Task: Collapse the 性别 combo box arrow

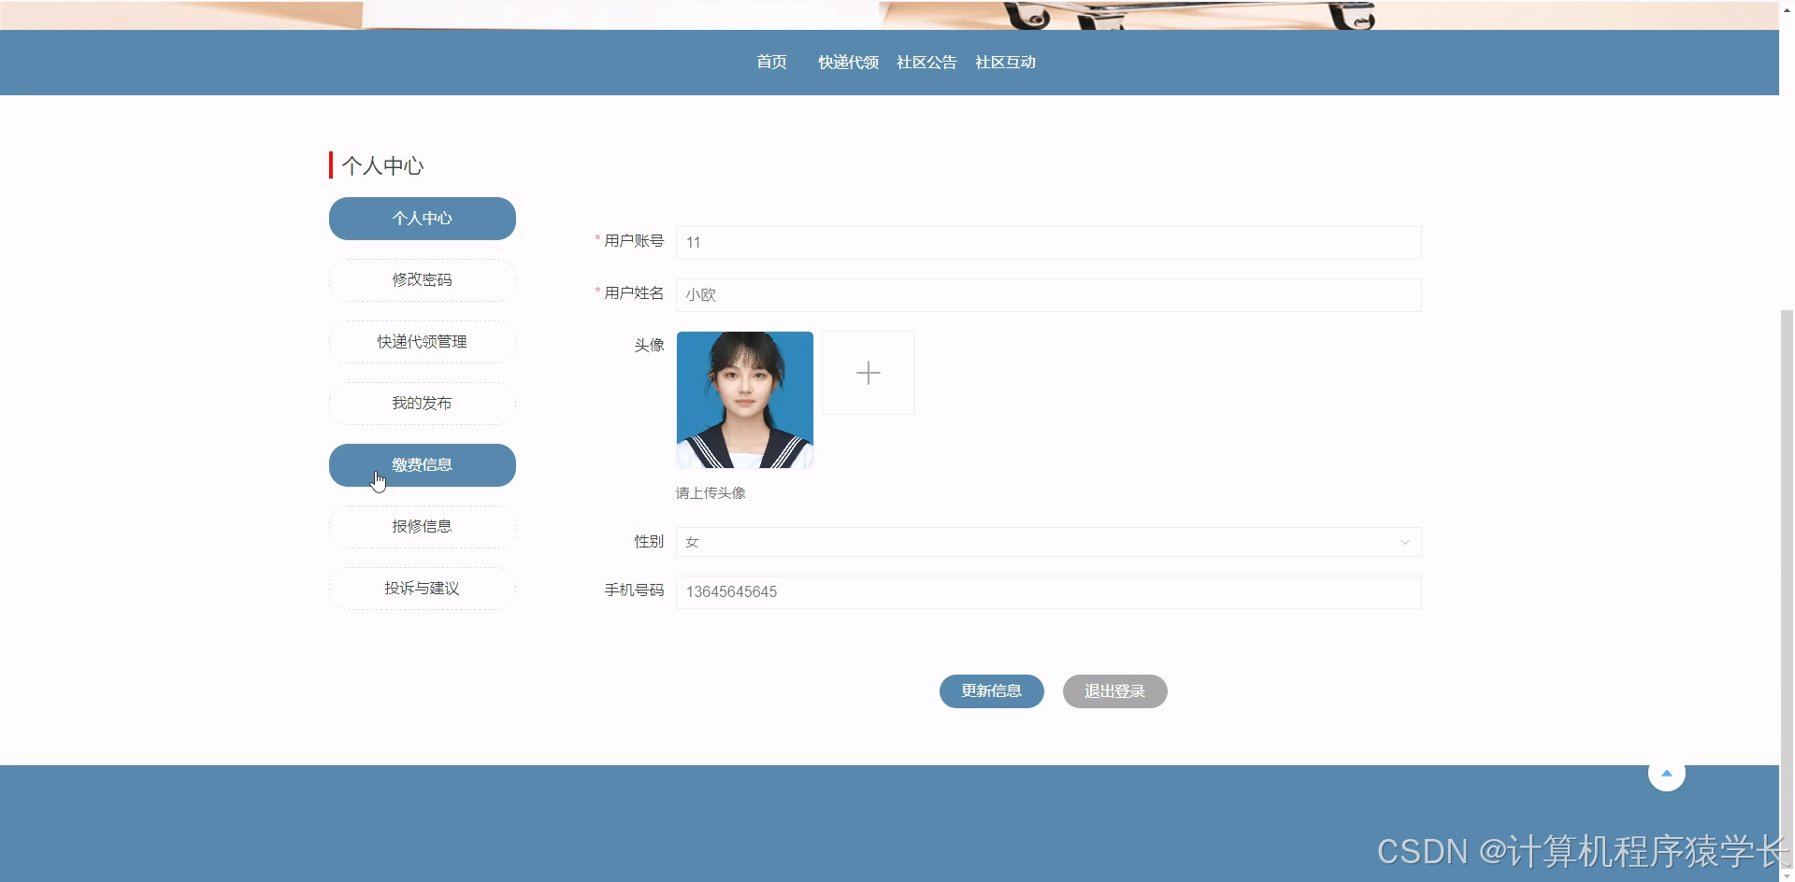Action: 1405,542
